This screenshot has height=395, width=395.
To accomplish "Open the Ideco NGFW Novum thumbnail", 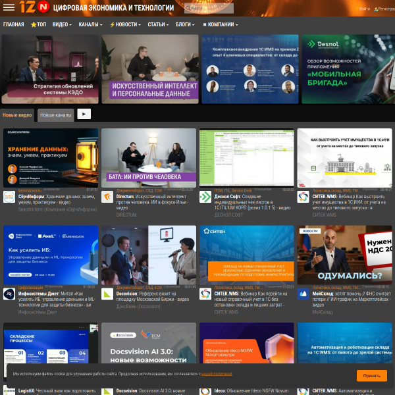I will [x=247, y=343].
